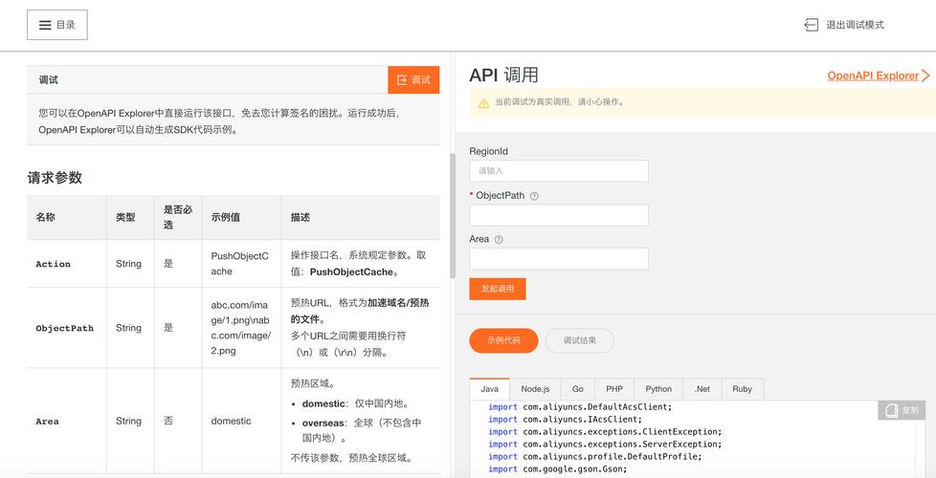936x478 pixels.
Task: Click the help icon beside Area
Action: click(499, 240)
